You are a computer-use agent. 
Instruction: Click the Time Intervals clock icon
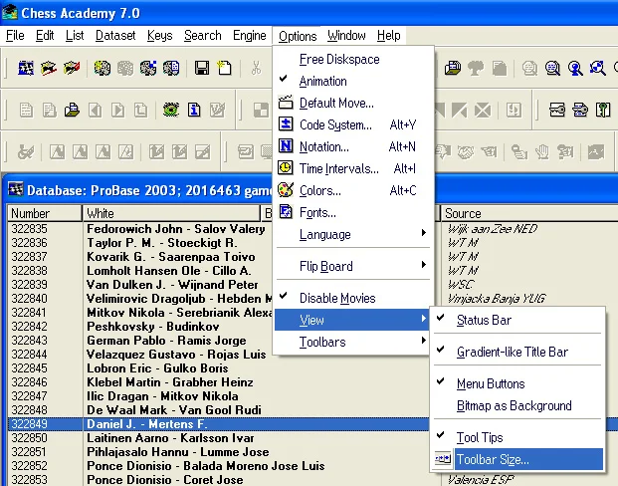point(286,168)
